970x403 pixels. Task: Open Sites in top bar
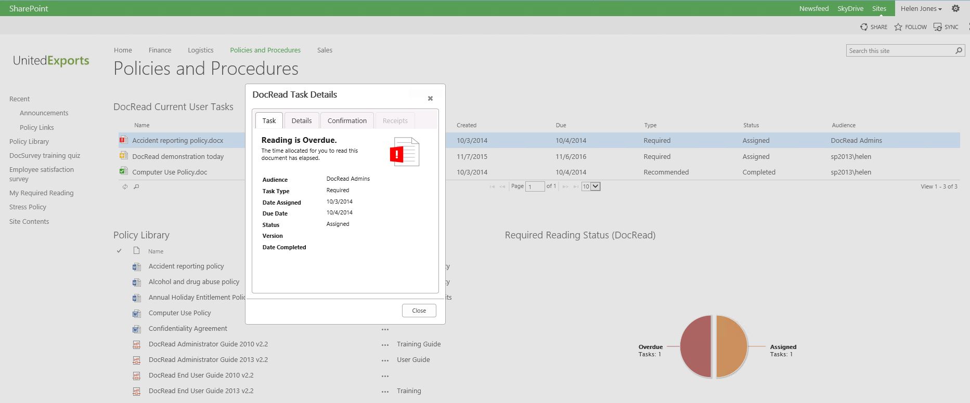pyautogui.click(x=879, y=8)
